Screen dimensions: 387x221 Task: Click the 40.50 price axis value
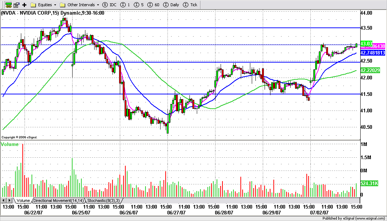click(x=366, y=127)
